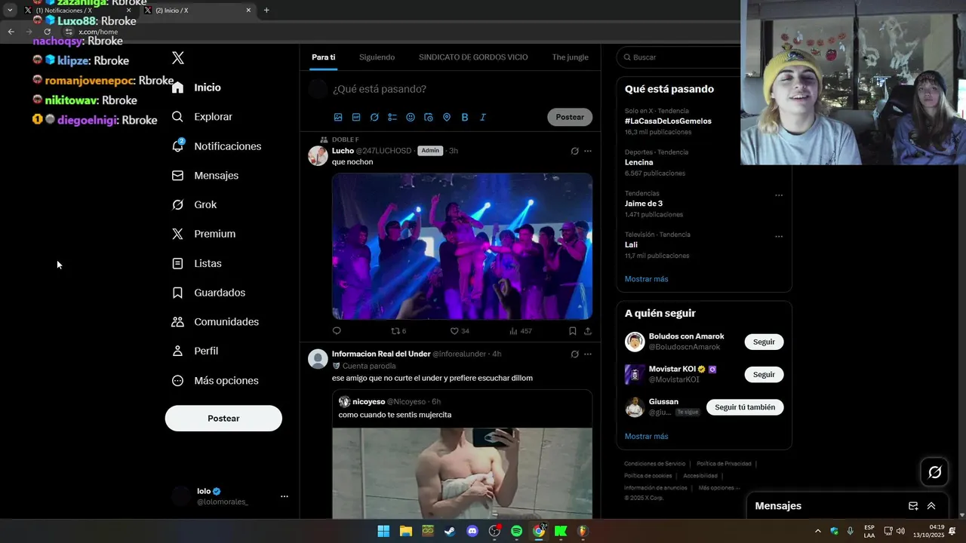The image size is (966, 543).
Task: Open more options on Lucho's post
Action: [x=588, y=151]
